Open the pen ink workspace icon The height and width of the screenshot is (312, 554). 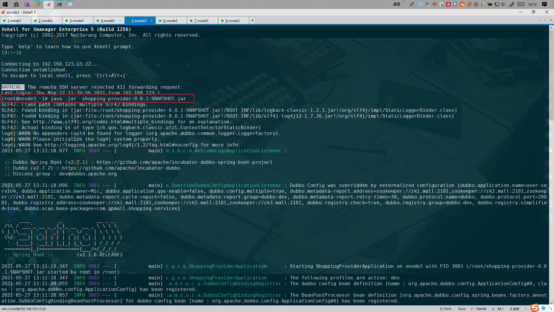[512, 4]
